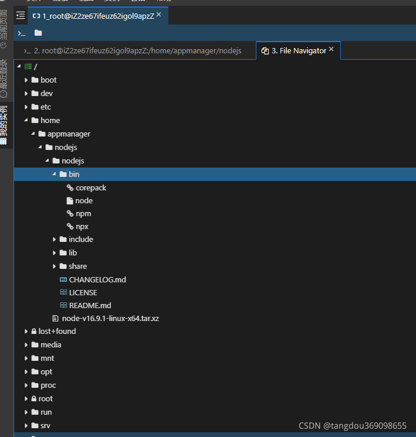Viewport: 416px width, 437px height.
Task: Click the npm symlink icon
Action: 70,213
